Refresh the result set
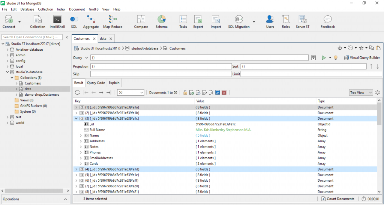The width and height of the screenshot is (384, 205). tap(77, 92)
